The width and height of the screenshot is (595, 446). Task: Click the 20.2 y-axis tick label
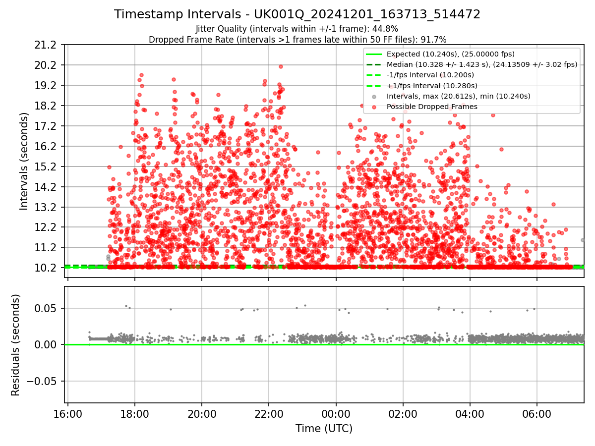click(x=47, y=65)
